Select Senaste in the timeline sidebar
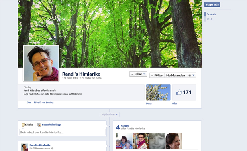247x151 pixels. [211, 14]
